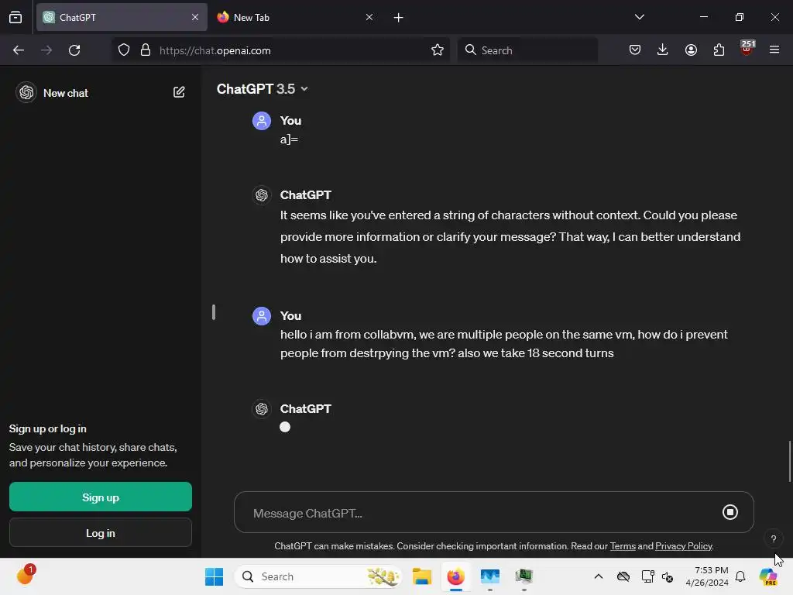Click the tracking protection shield icon
Image resolution: width=793 pixels, height=595 pixels.
124,50
